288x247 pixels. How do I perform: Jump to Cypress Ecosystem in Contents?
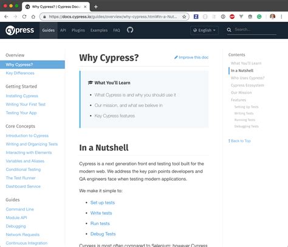(x=247, y=85)
